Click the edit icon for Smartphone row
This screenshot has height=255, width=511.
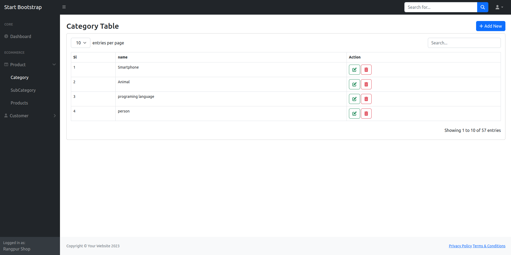pos(354,70)
